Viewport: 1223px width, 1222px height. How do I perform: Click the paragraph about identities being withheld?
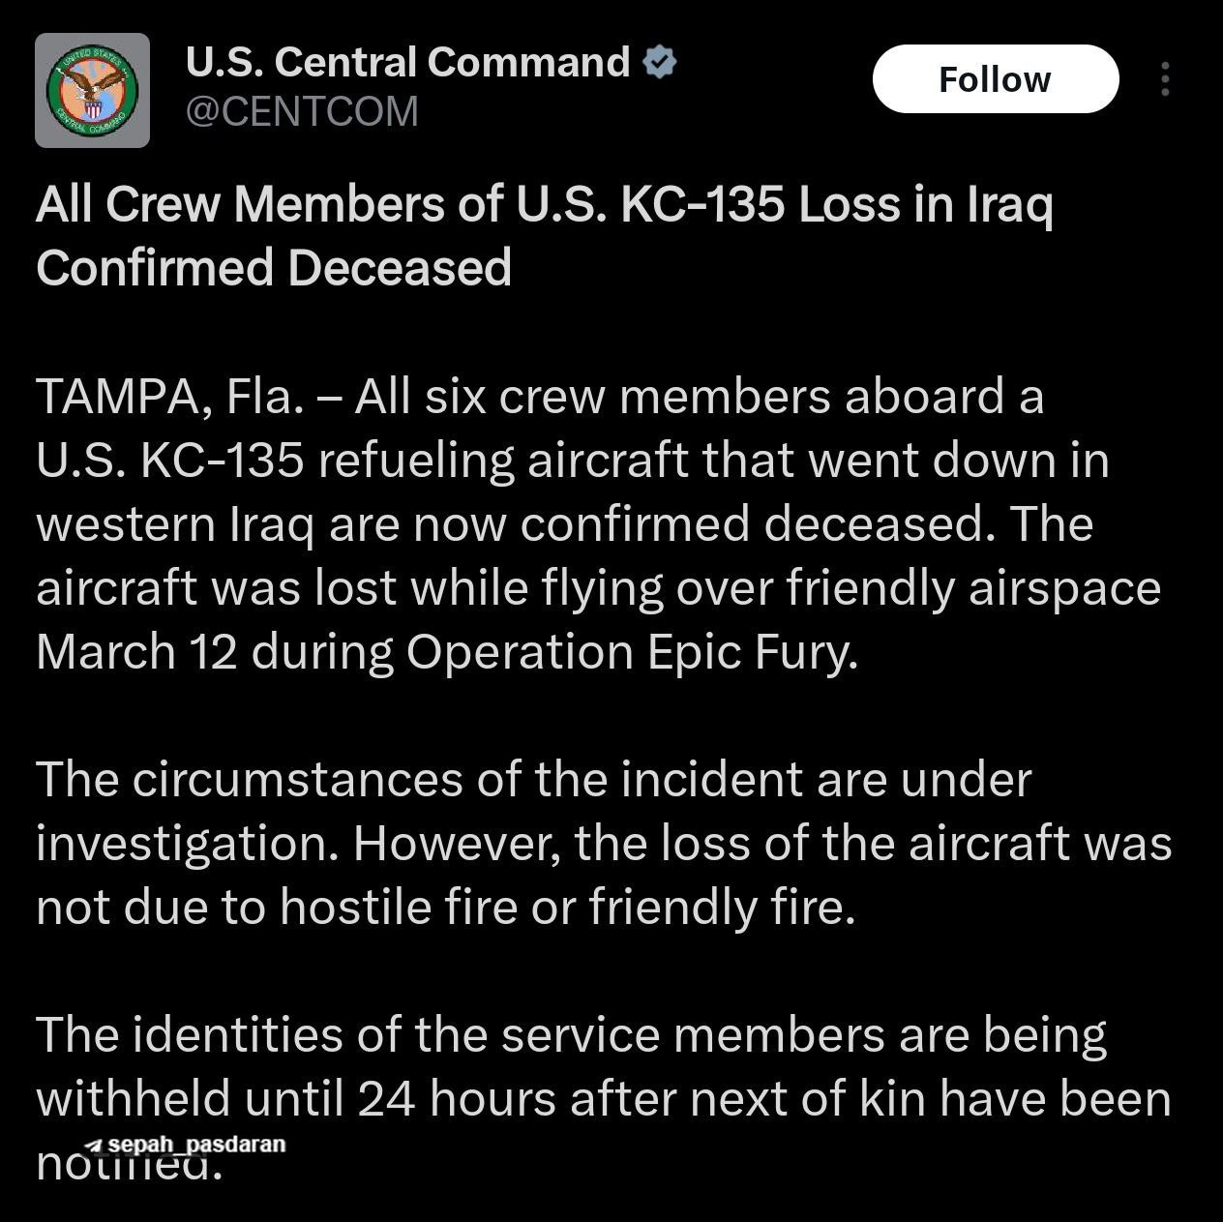(x=571, y=1035)
